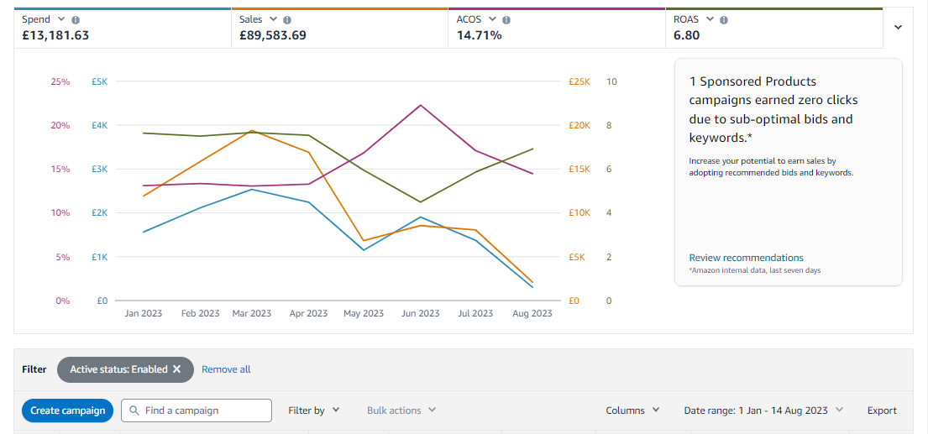
Task: Click the £25K sales axis label
Action: tap(579, 81)
